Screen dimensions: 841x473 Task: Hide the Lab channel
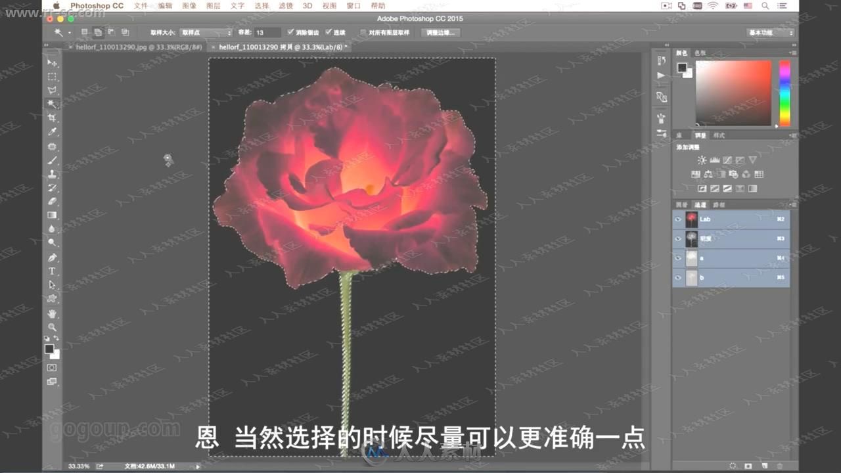tap(679, 219)
